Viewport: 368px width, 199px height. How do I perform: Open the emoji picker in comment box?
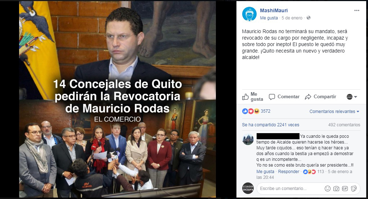(327, 189)
